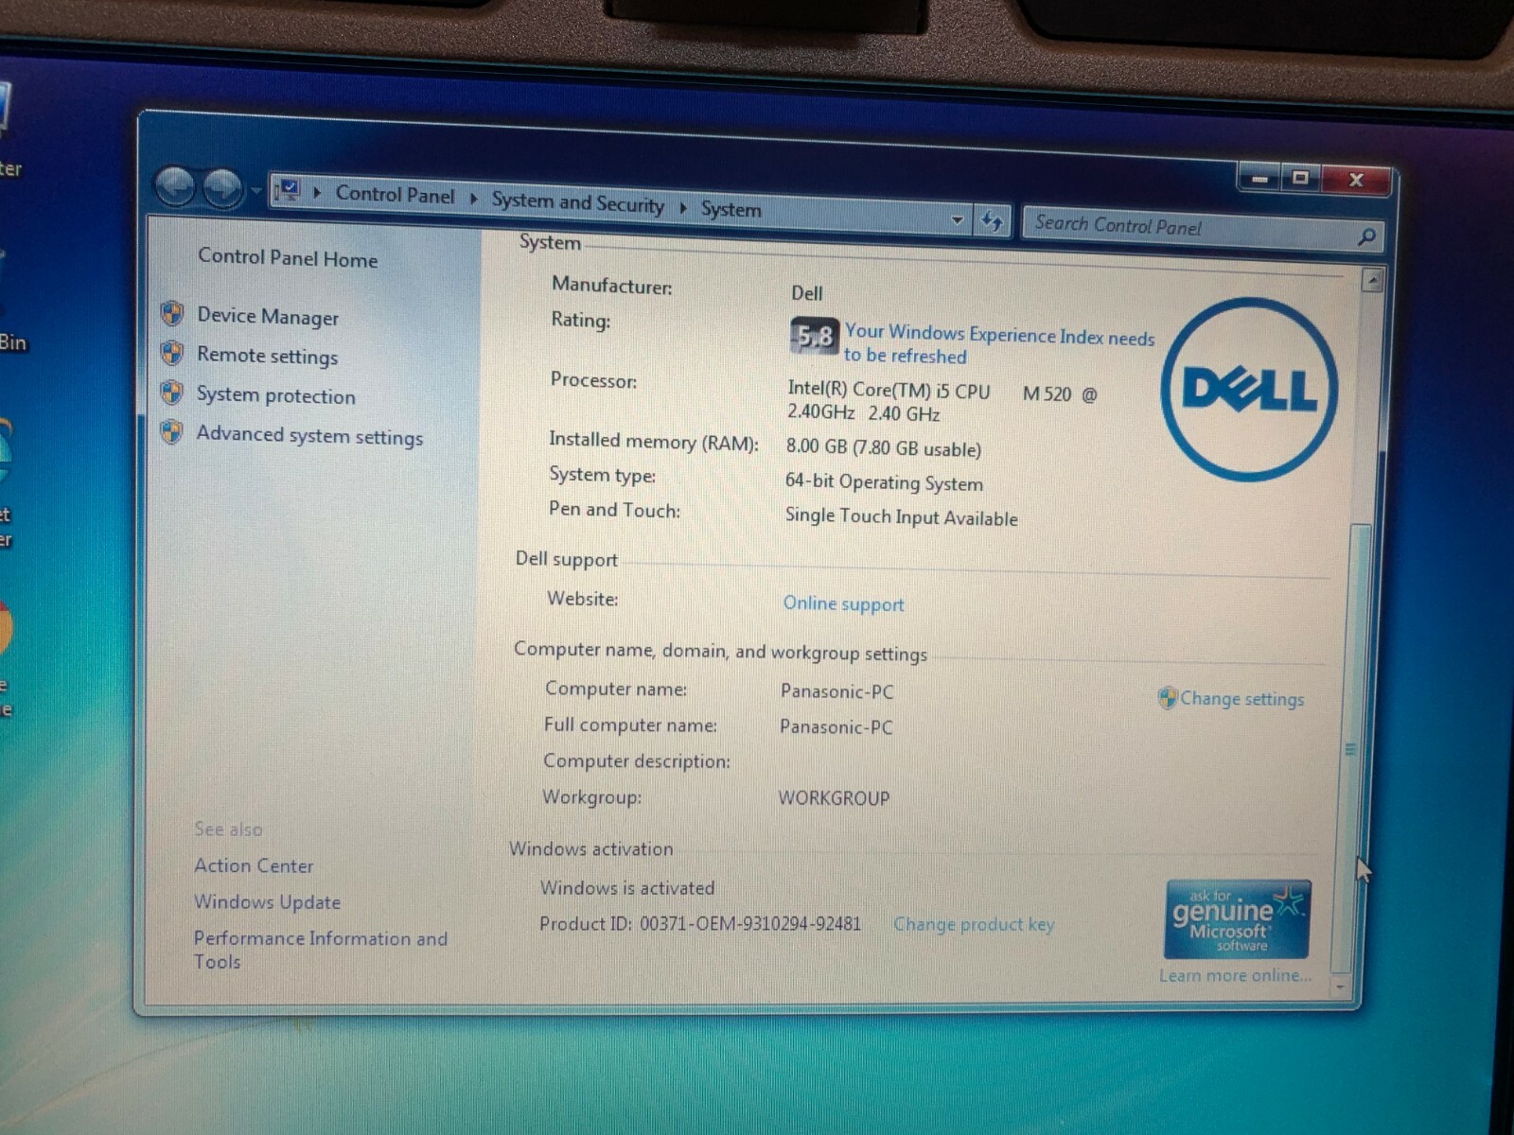Viewport: 1514px width, 1135px height.
Task: Click the shield icon beside System protection
Action: (x=171, y=392)
